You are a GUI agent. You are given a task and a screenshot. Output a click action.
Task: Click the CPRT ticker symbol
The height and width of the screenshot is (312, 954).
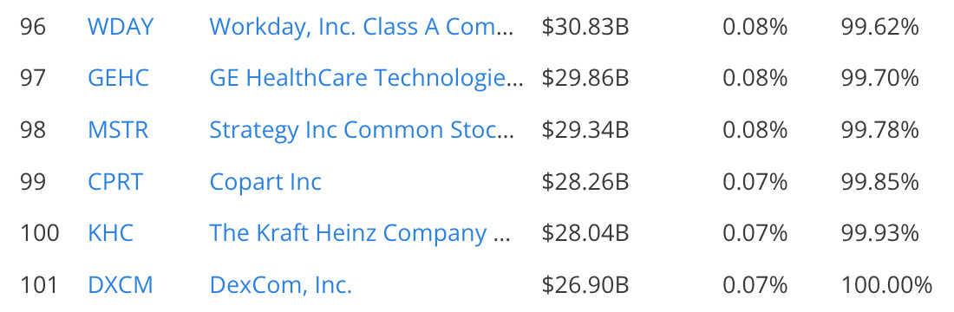[x=115, y=182]
